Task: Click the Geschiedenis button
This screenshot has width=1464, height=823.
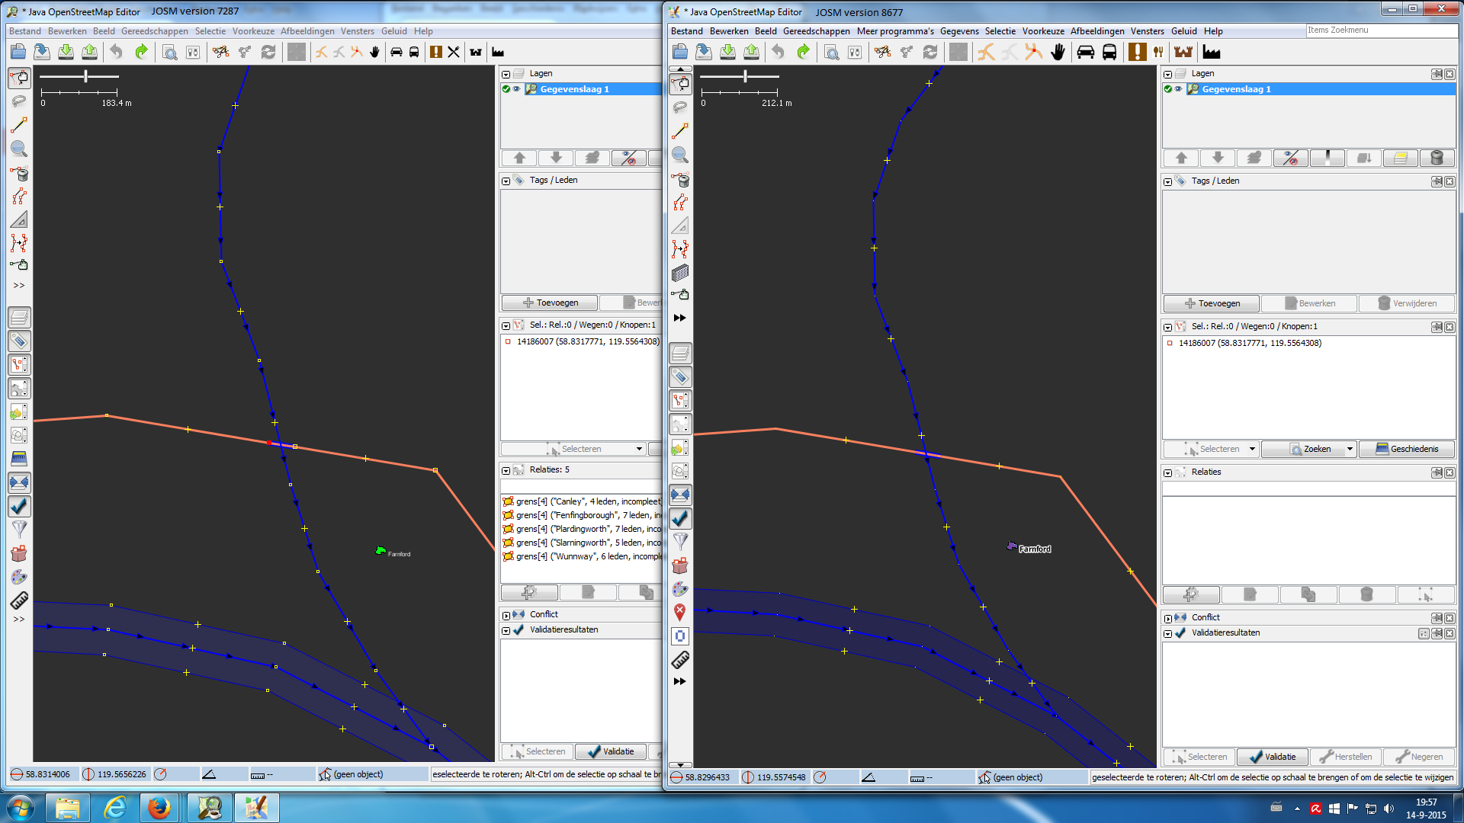Action: [x=1407, y=449]
